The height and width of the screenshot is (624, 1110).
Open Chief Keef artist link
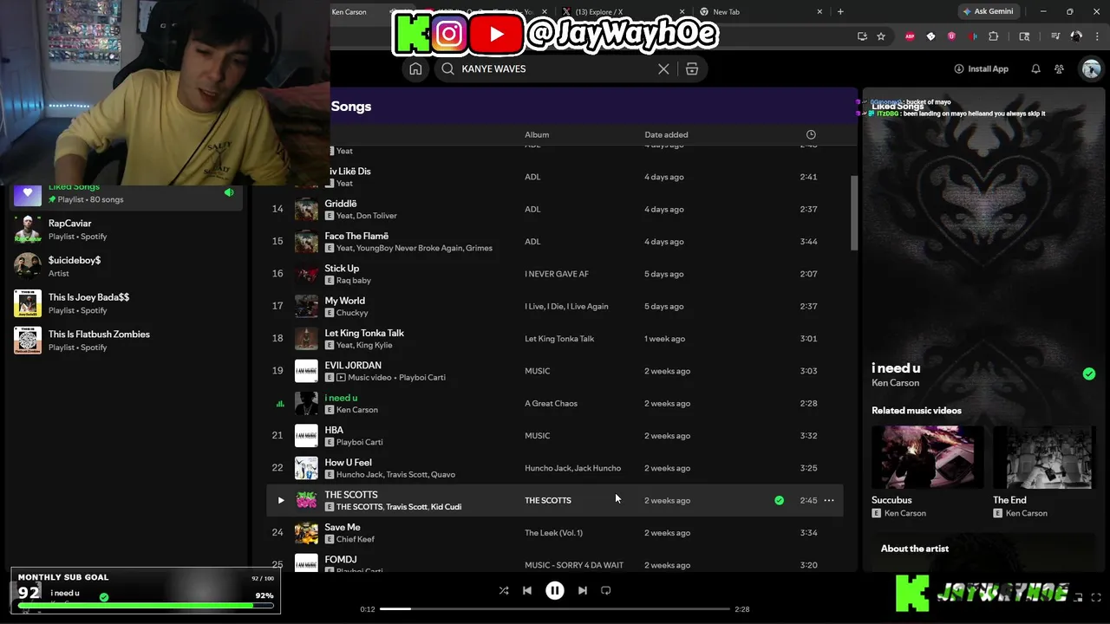pos(356,539)
